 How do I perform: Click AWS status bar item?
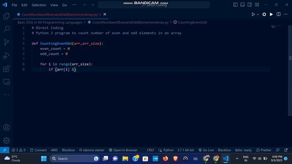pos(54,150)
